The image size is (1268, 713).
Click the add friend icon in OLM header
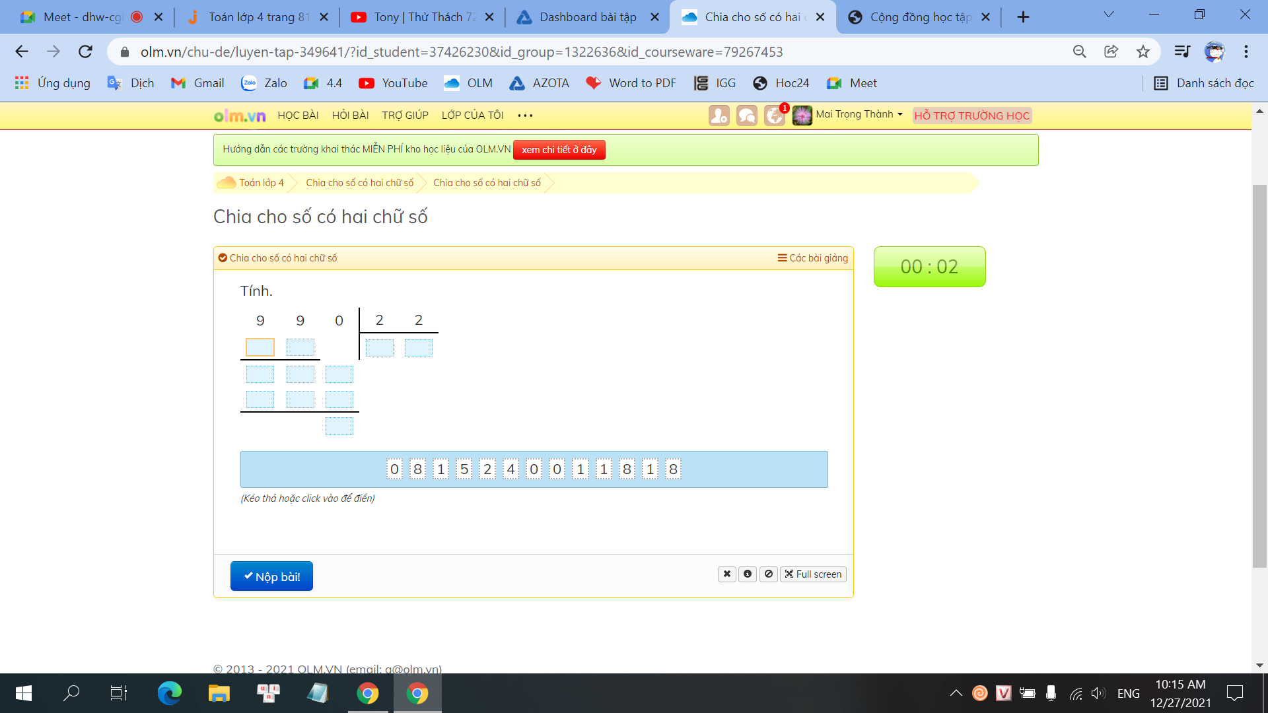(x=719, y=116)
